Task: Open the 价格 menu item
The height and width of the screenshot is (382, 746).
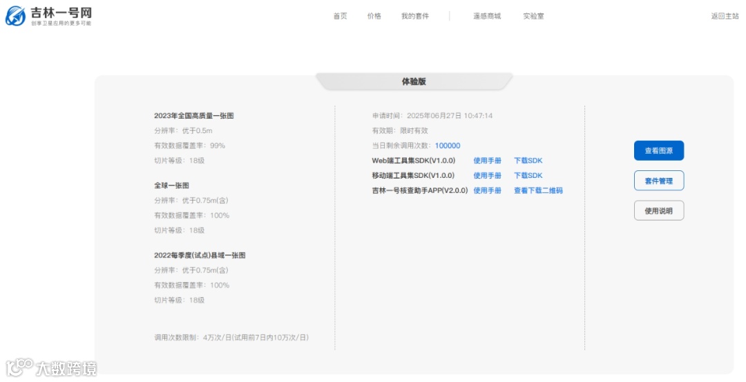Action: (374, 16)
